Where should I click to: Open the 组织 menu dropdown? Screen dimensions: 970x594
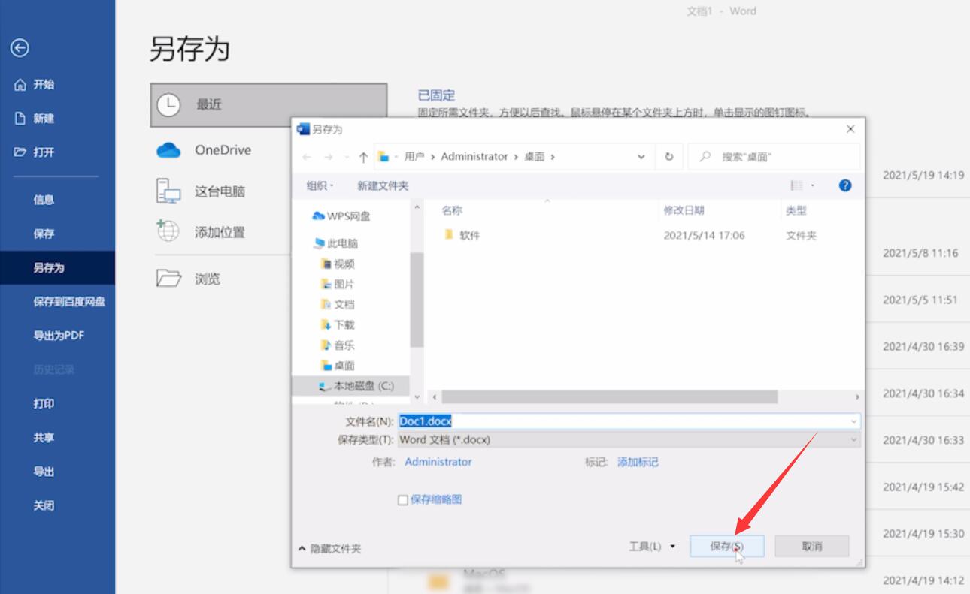click(x=320, y=185)
